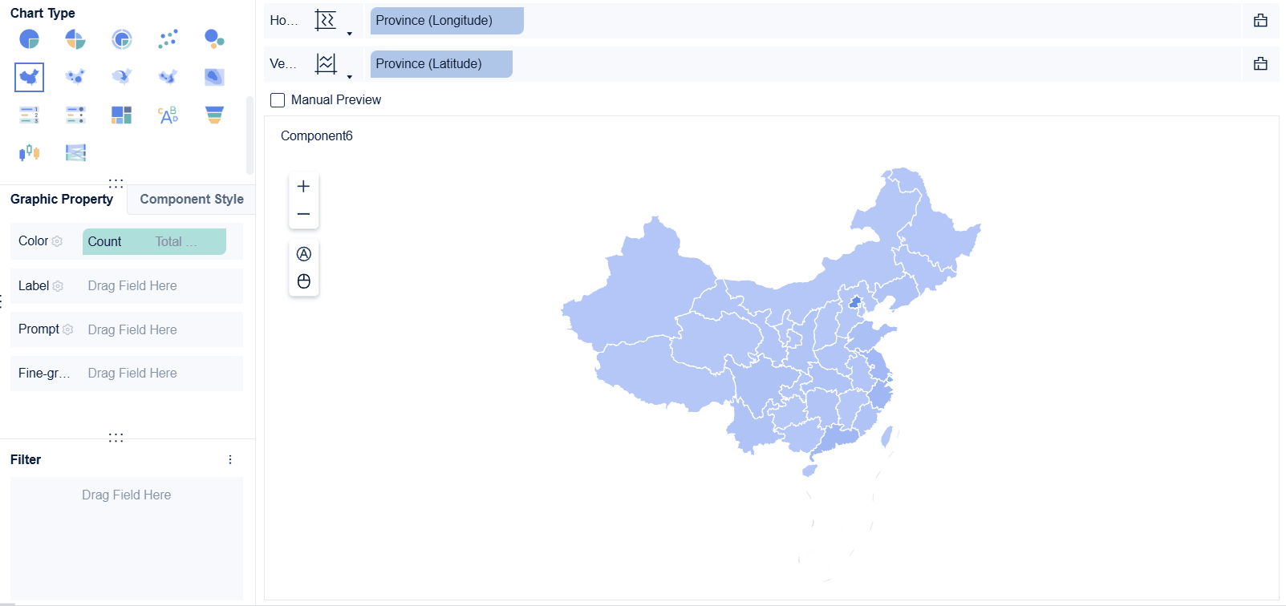This screenshot has width=1286, height=606.
Task: Open the horizontal axis dropdown arrow
Action: click(x=349, y=34)
